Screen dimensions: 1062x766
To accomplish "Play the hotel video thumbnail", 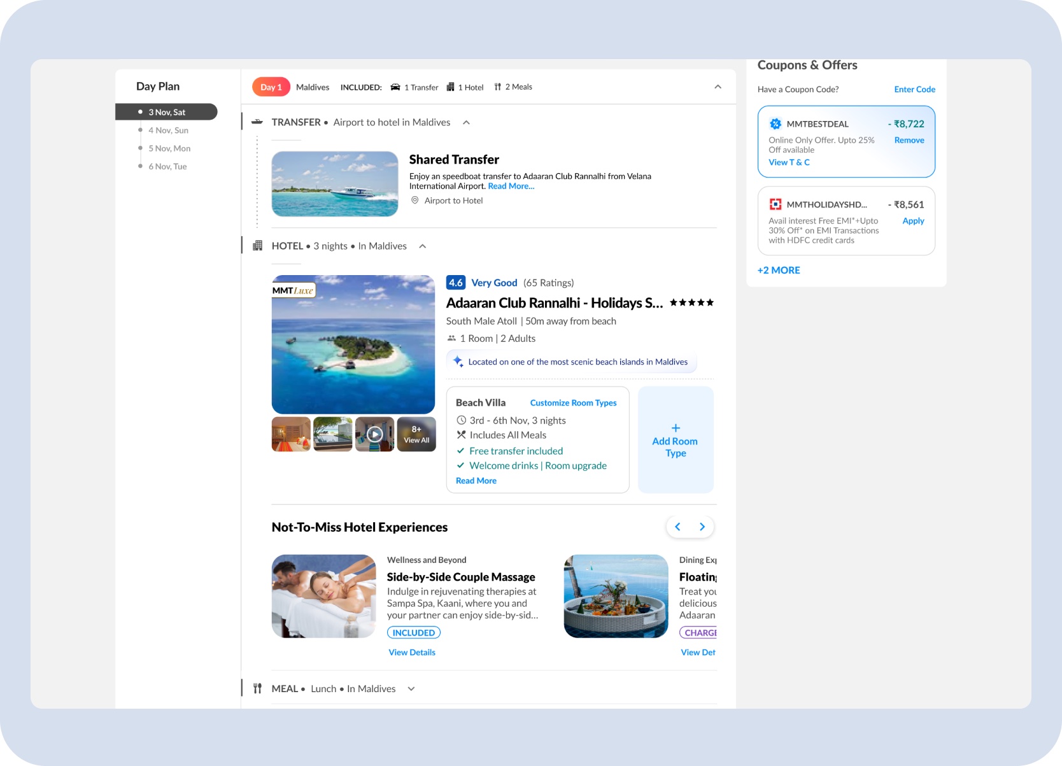I will pyautogui.click(x=375, y=434).
